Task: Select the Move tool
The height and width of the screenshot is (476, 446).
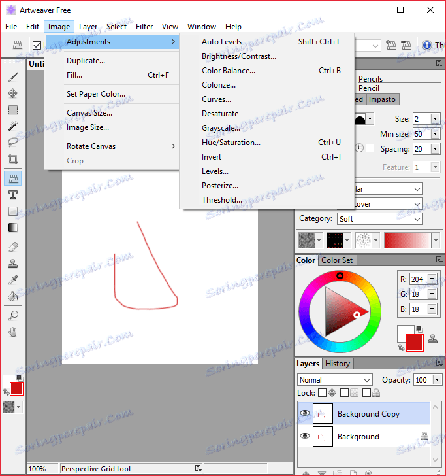Action: click(x=13, y=93)
